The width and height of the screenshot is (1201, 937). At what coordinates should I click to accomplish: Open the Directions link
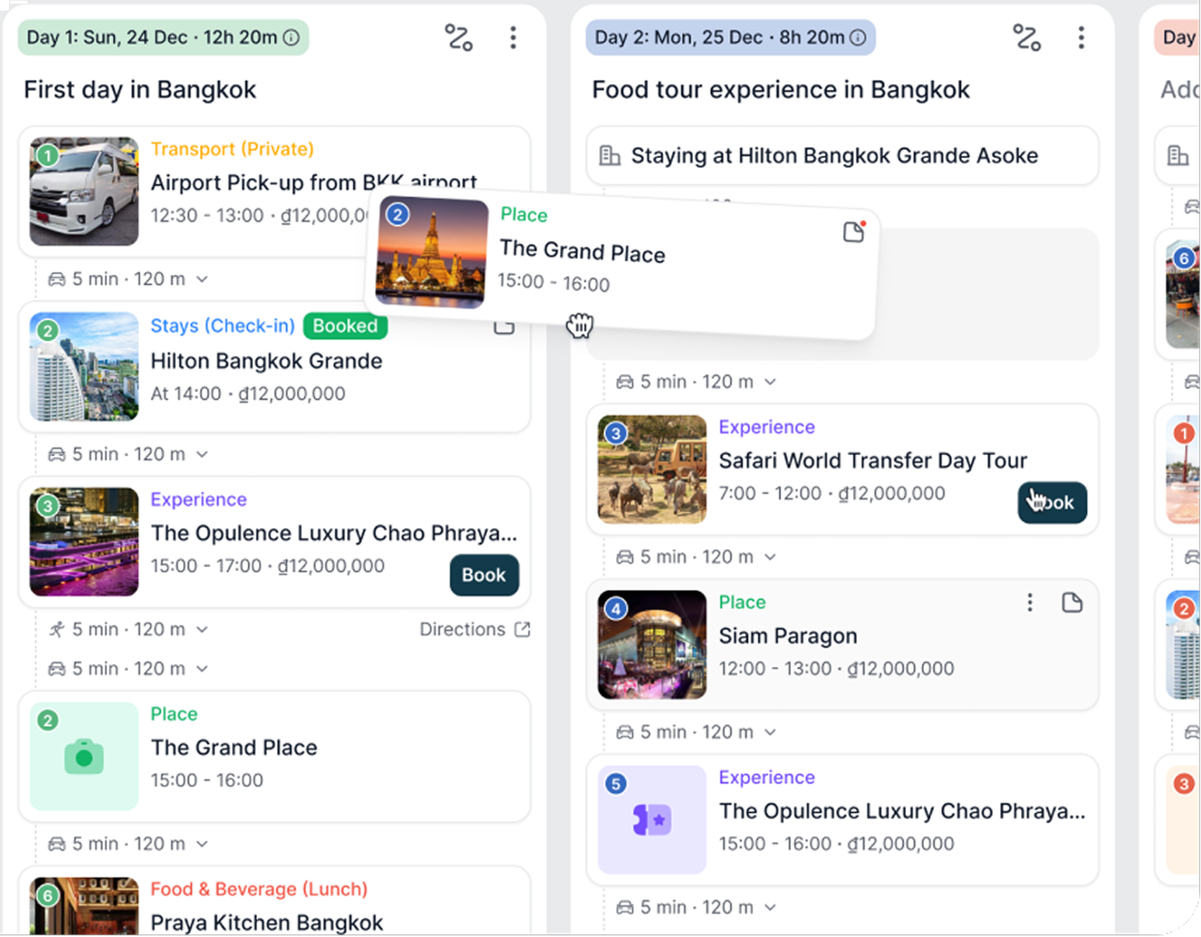click(474, 630)
